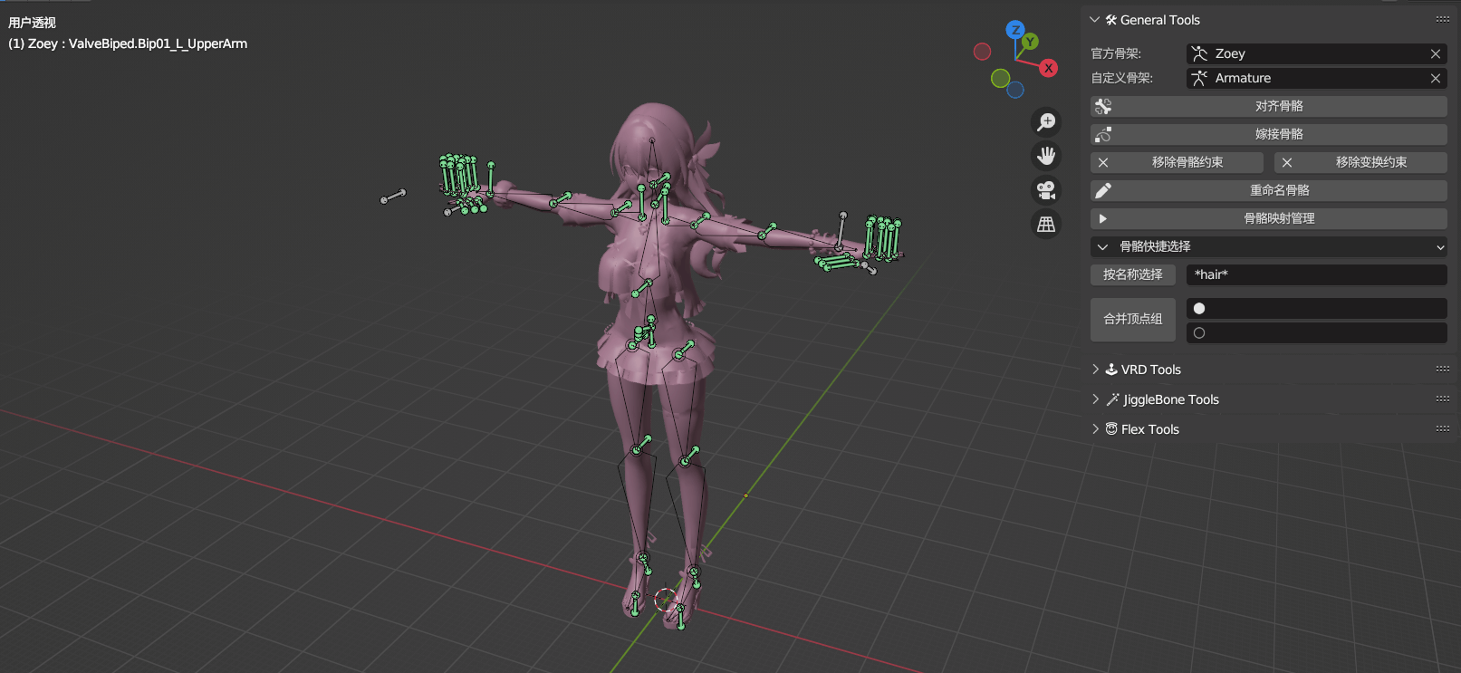Click the ValveBiped.Bip01_L_UpperArm bone label
The width and height of the screenshot is (1461, 673).
[158, 43]
